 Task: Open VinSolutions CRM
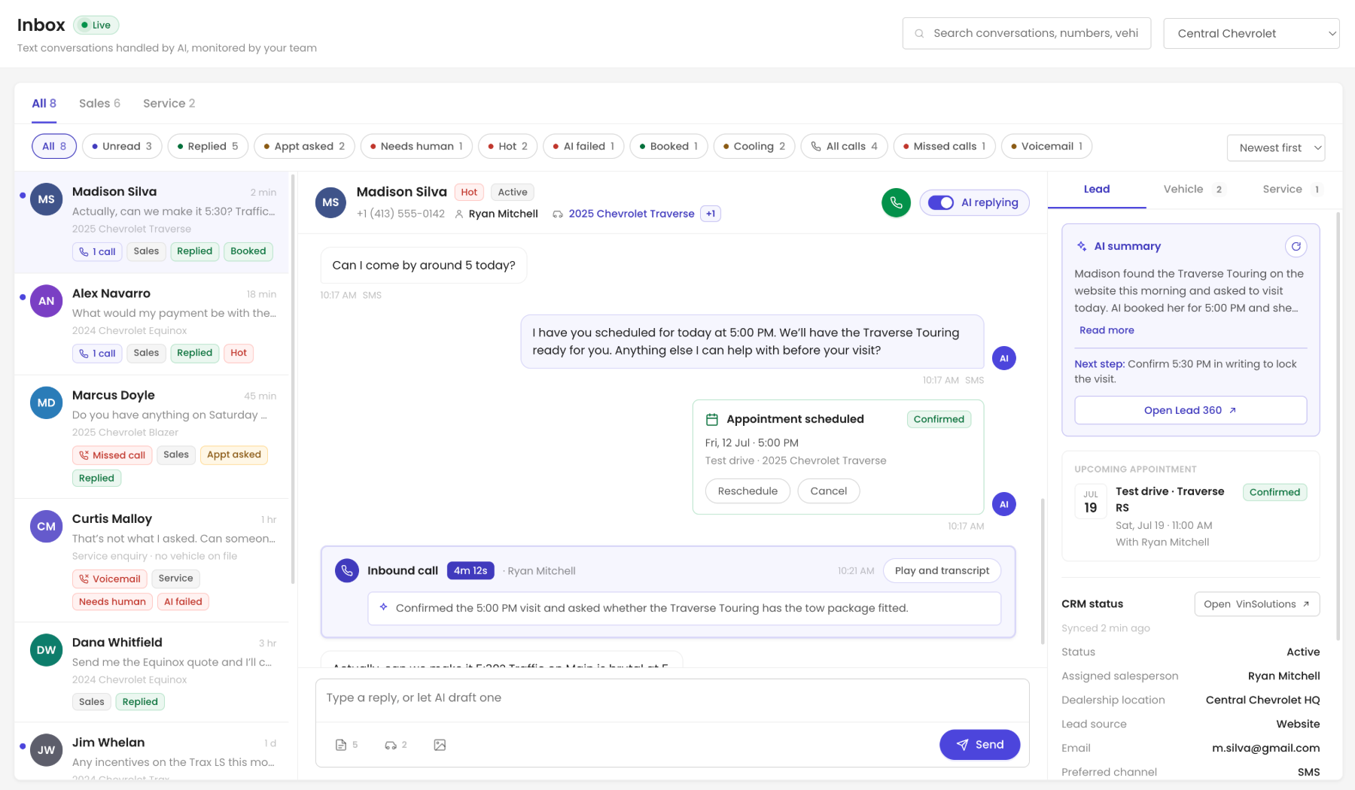click(1256, 604)
